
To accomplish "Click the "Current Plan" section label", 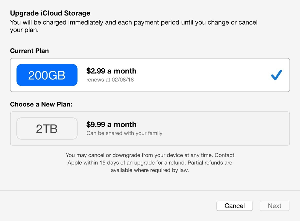I will click(29, 51).
